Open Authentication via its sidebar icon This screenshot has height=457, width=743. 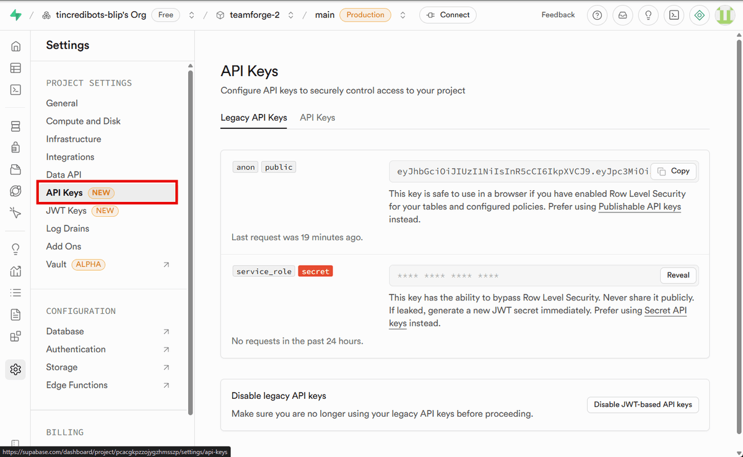pos(15,147)
